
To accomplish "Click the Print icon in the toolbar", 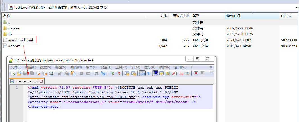I will (x=51, y=73).
